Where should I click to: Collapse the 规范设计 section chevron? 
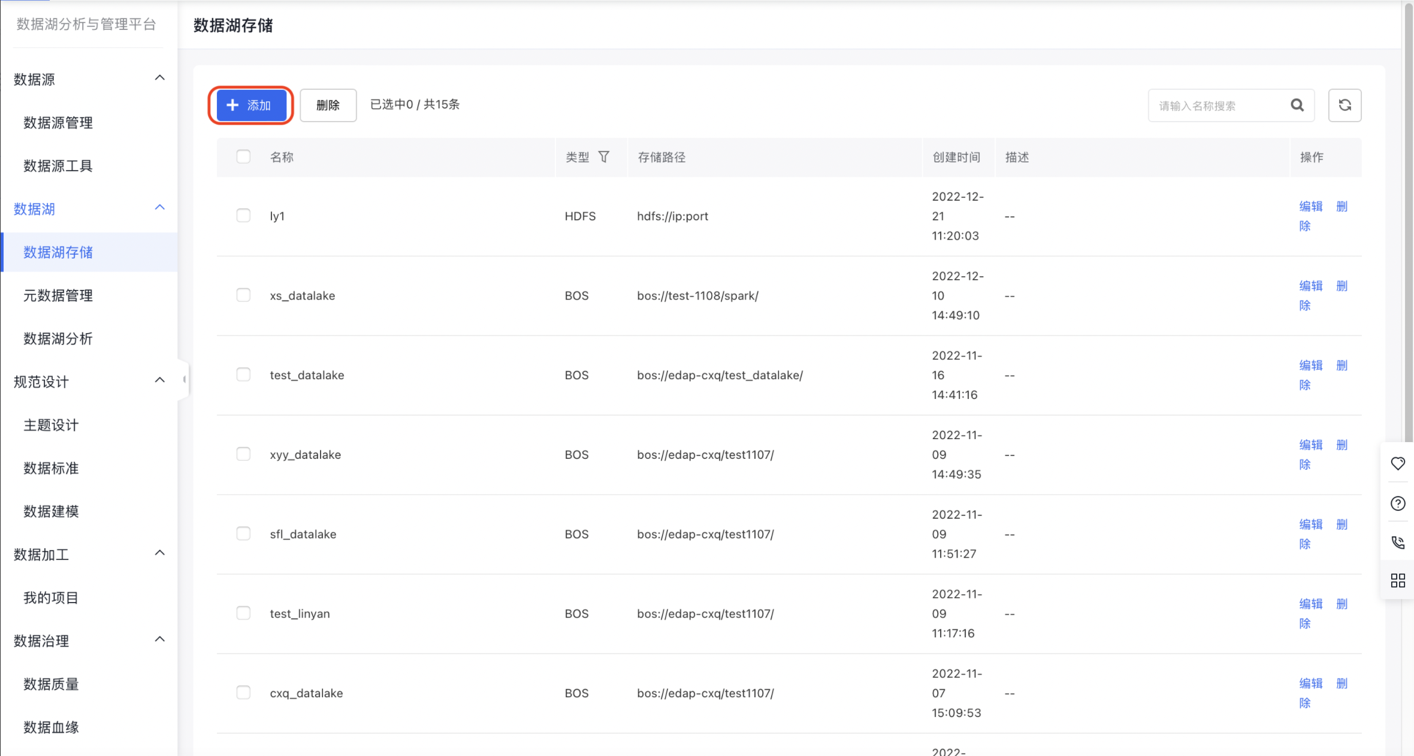[159, 380]
